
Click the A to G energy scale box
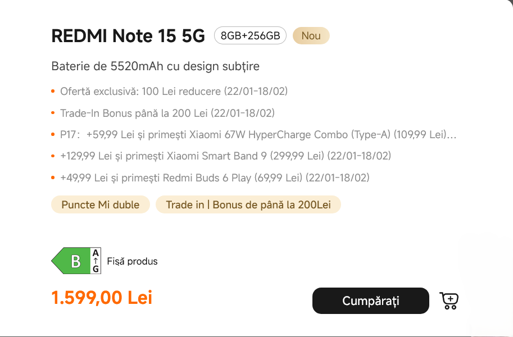(x=96, y=261)
